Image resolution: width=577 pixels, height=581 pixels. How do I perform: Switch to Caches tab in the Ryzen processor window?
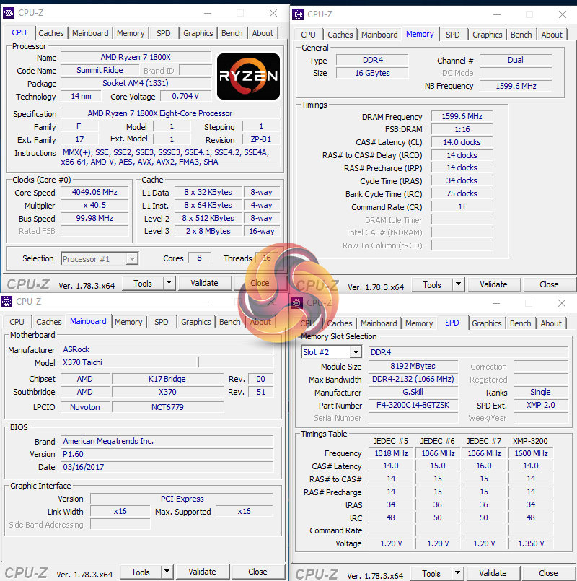[51, 33]
